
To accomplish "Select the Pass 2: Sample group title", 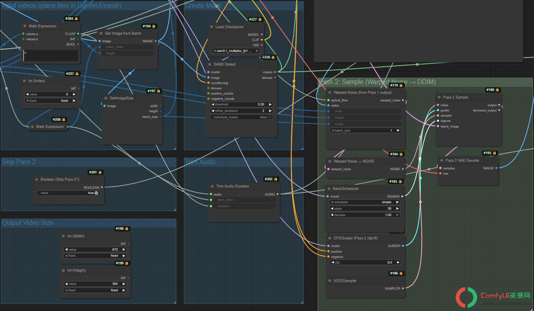I will pyautogui.click(x=377, y=82).
